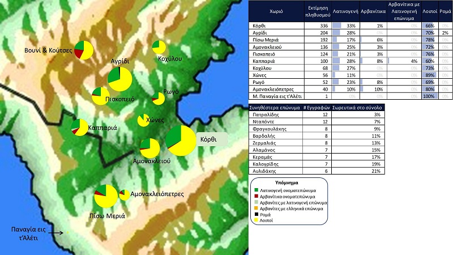The height and width of the screenshot is (255, 453).
Task: Click the Κόρθι label box on map
Action: tap(207, 139)
